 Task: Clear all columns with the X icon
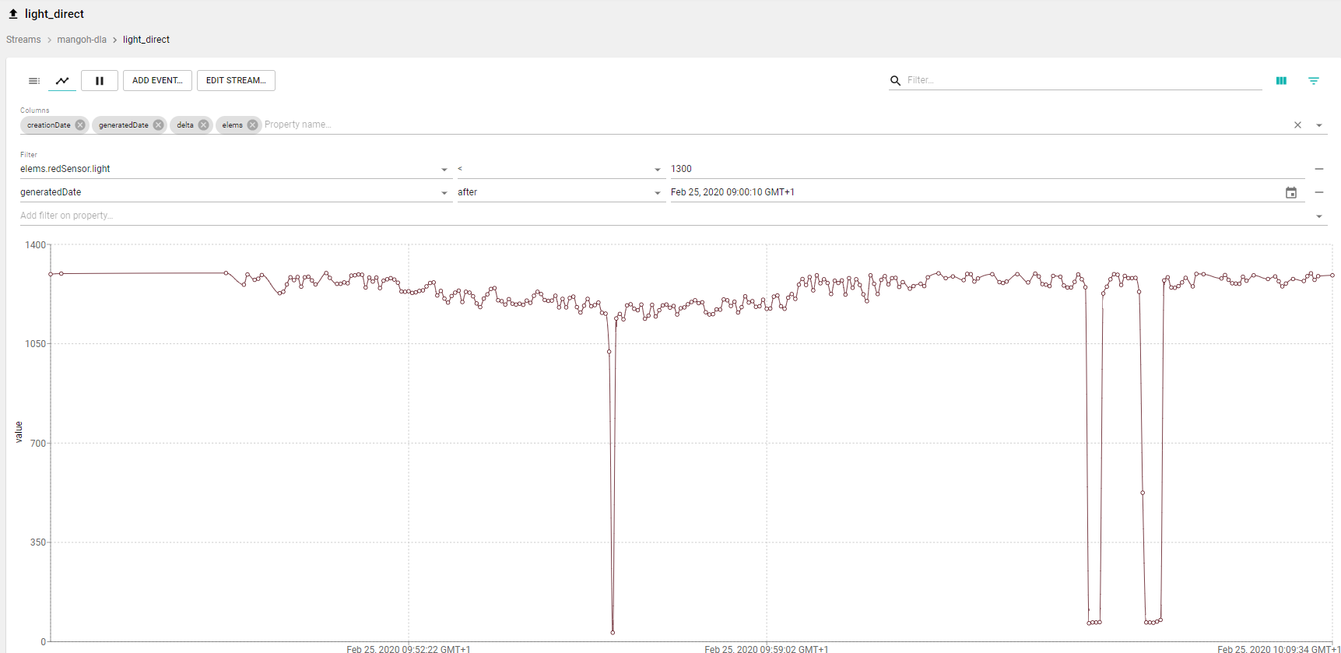coord(1297,125)
